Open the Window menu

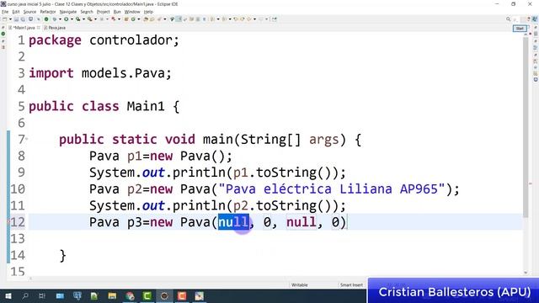click(132, 12)
